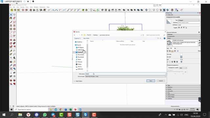Collapse the Entity Info panel

pyautogui.click(x=183, y=15)
